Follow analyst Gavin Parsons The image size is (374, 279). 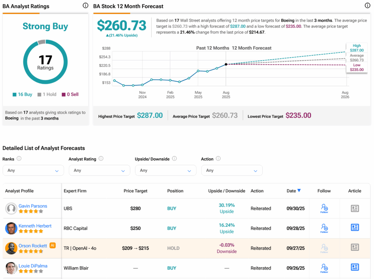tap(324, 208)
